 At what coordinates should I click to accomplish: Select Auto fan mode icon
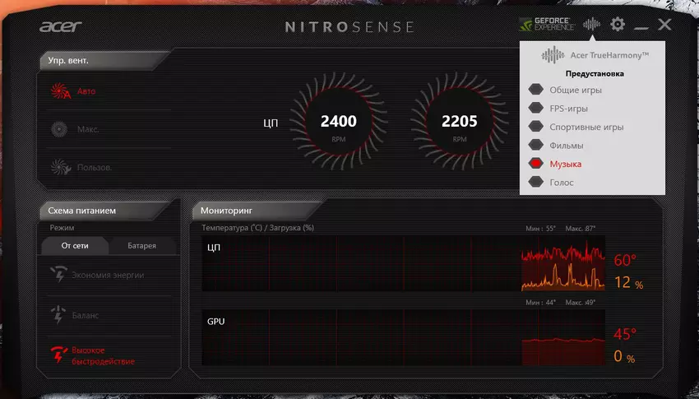tap(59, 91)
